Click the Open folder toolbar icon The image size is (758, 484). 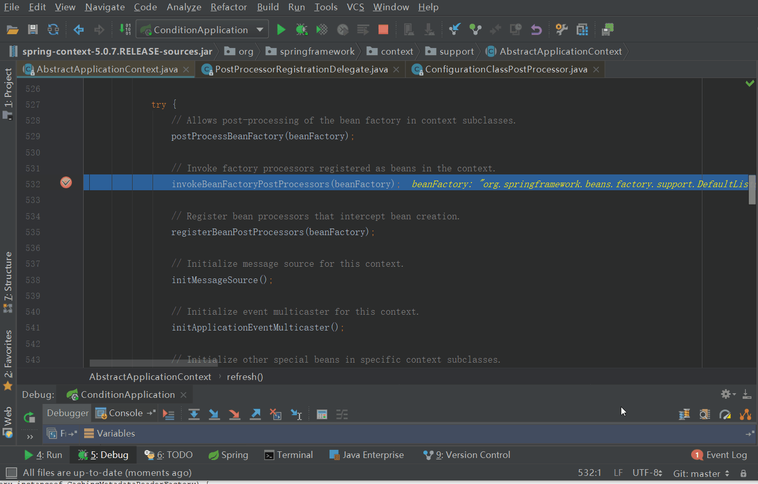click(x=12, y=30)
